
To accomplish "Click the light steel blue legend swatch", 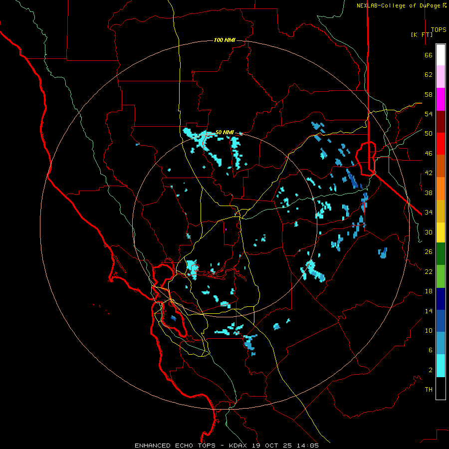I will [441, 343].
